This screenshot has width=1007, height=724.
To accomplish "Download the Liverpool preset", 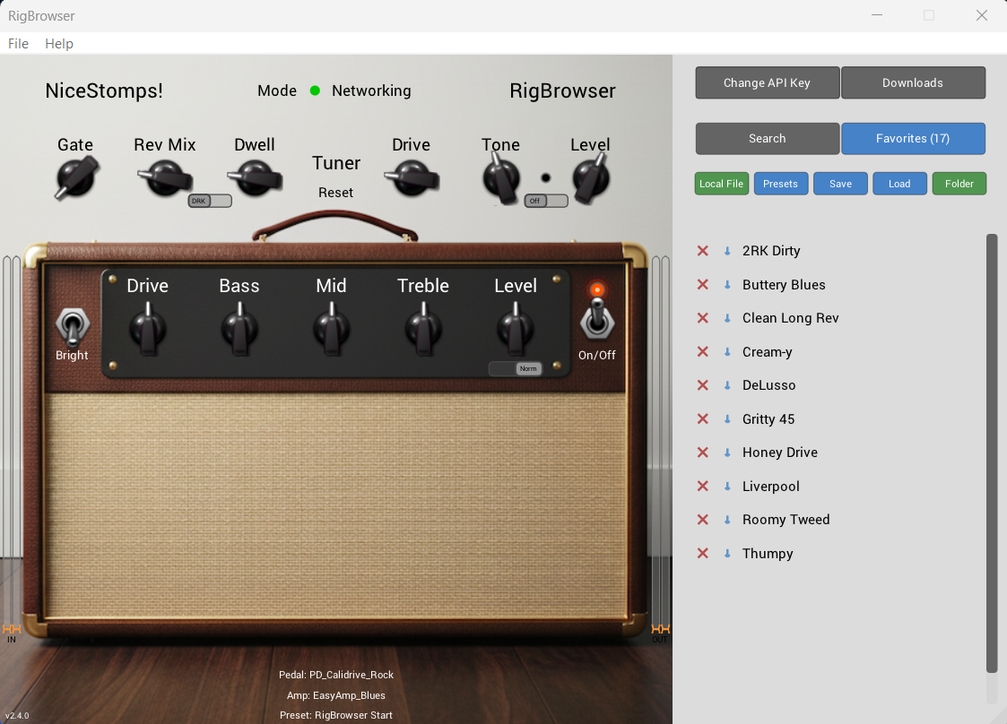I will (x=726, y=486).
